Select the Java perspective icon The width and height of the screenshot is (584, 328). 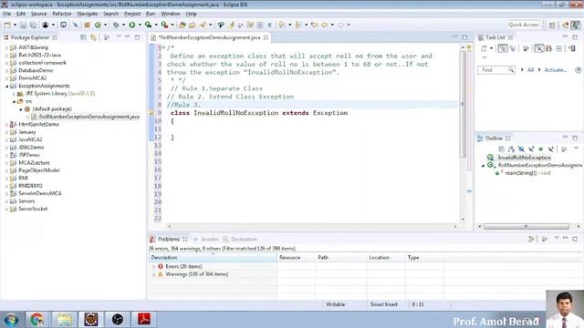pyautogui.click(x=576, y=25)
